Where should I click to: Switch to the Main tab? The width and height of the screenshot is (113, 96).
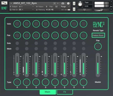[x=48, y=92]
